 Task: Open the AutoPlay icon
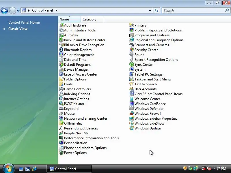click(61, 35)
